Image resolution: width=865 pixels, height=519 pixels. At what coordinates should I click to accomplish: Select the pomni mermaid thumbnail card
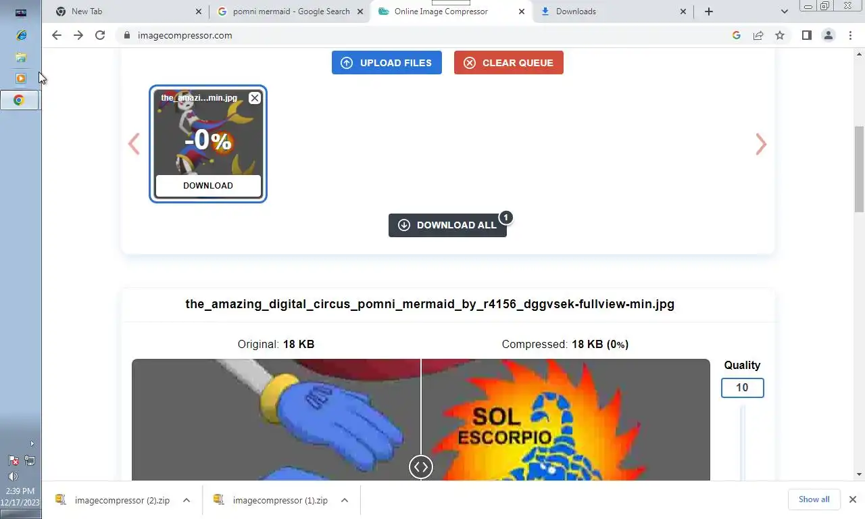(208, 144)
